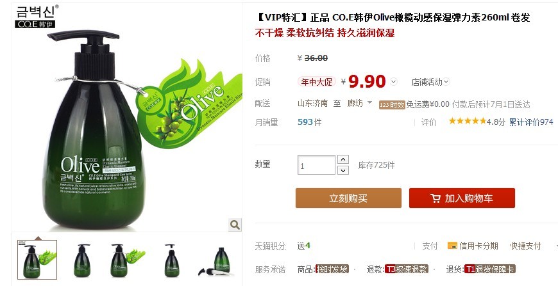Click the magnifier zoom icon on product image
The image size is (558, 286).
[x=235, y=225]
